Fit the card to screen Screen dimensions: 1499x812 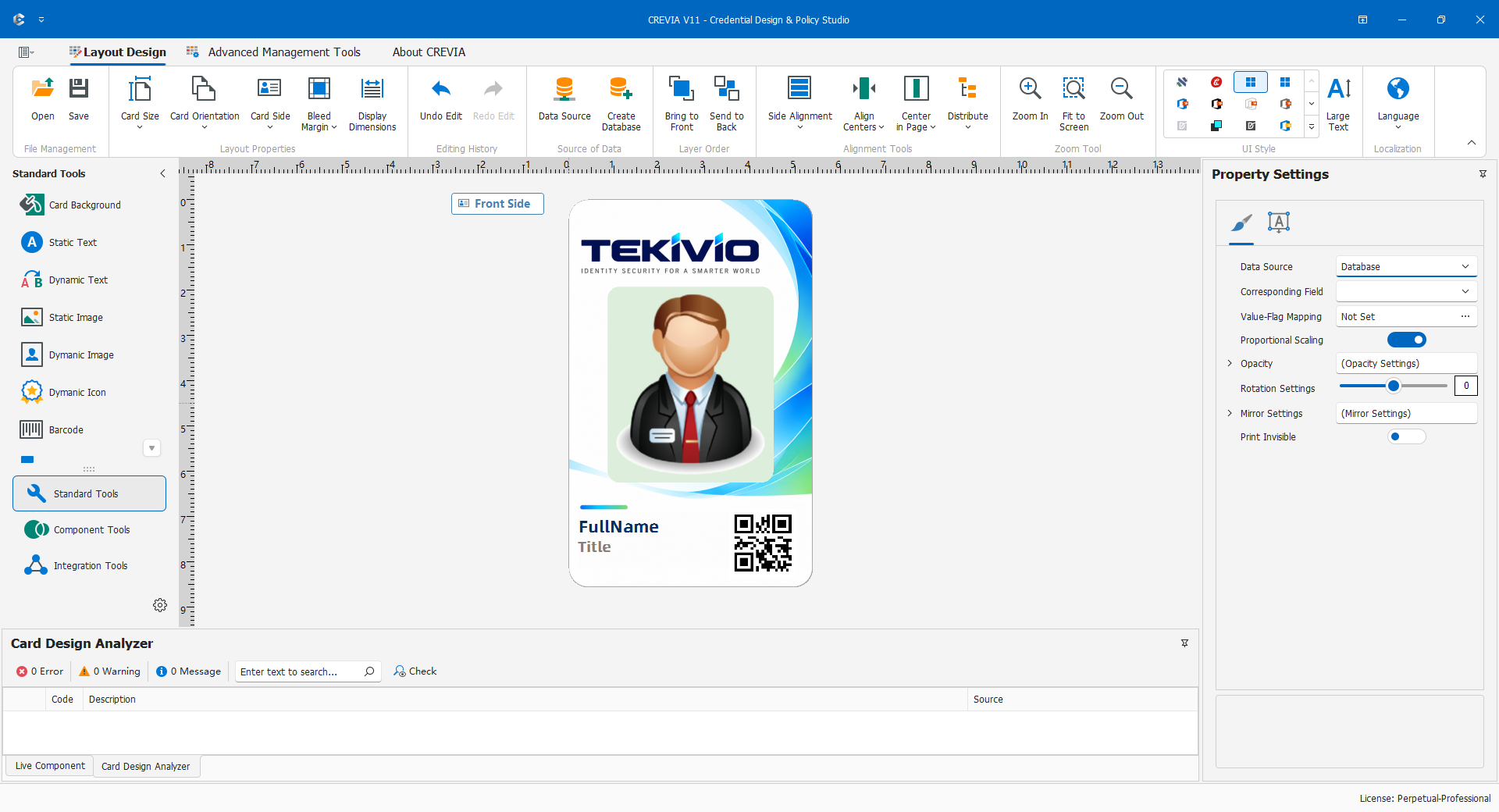point(1074,104)
